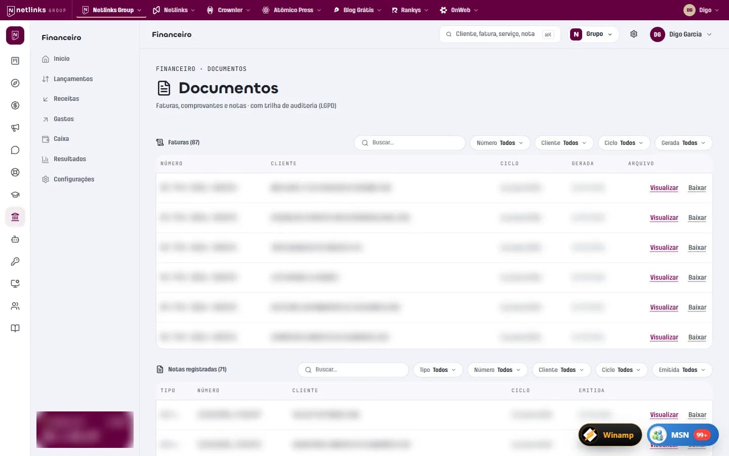729x456 pixels.
Task: Open the key icon in the left rail
Action: click(15, 261)
